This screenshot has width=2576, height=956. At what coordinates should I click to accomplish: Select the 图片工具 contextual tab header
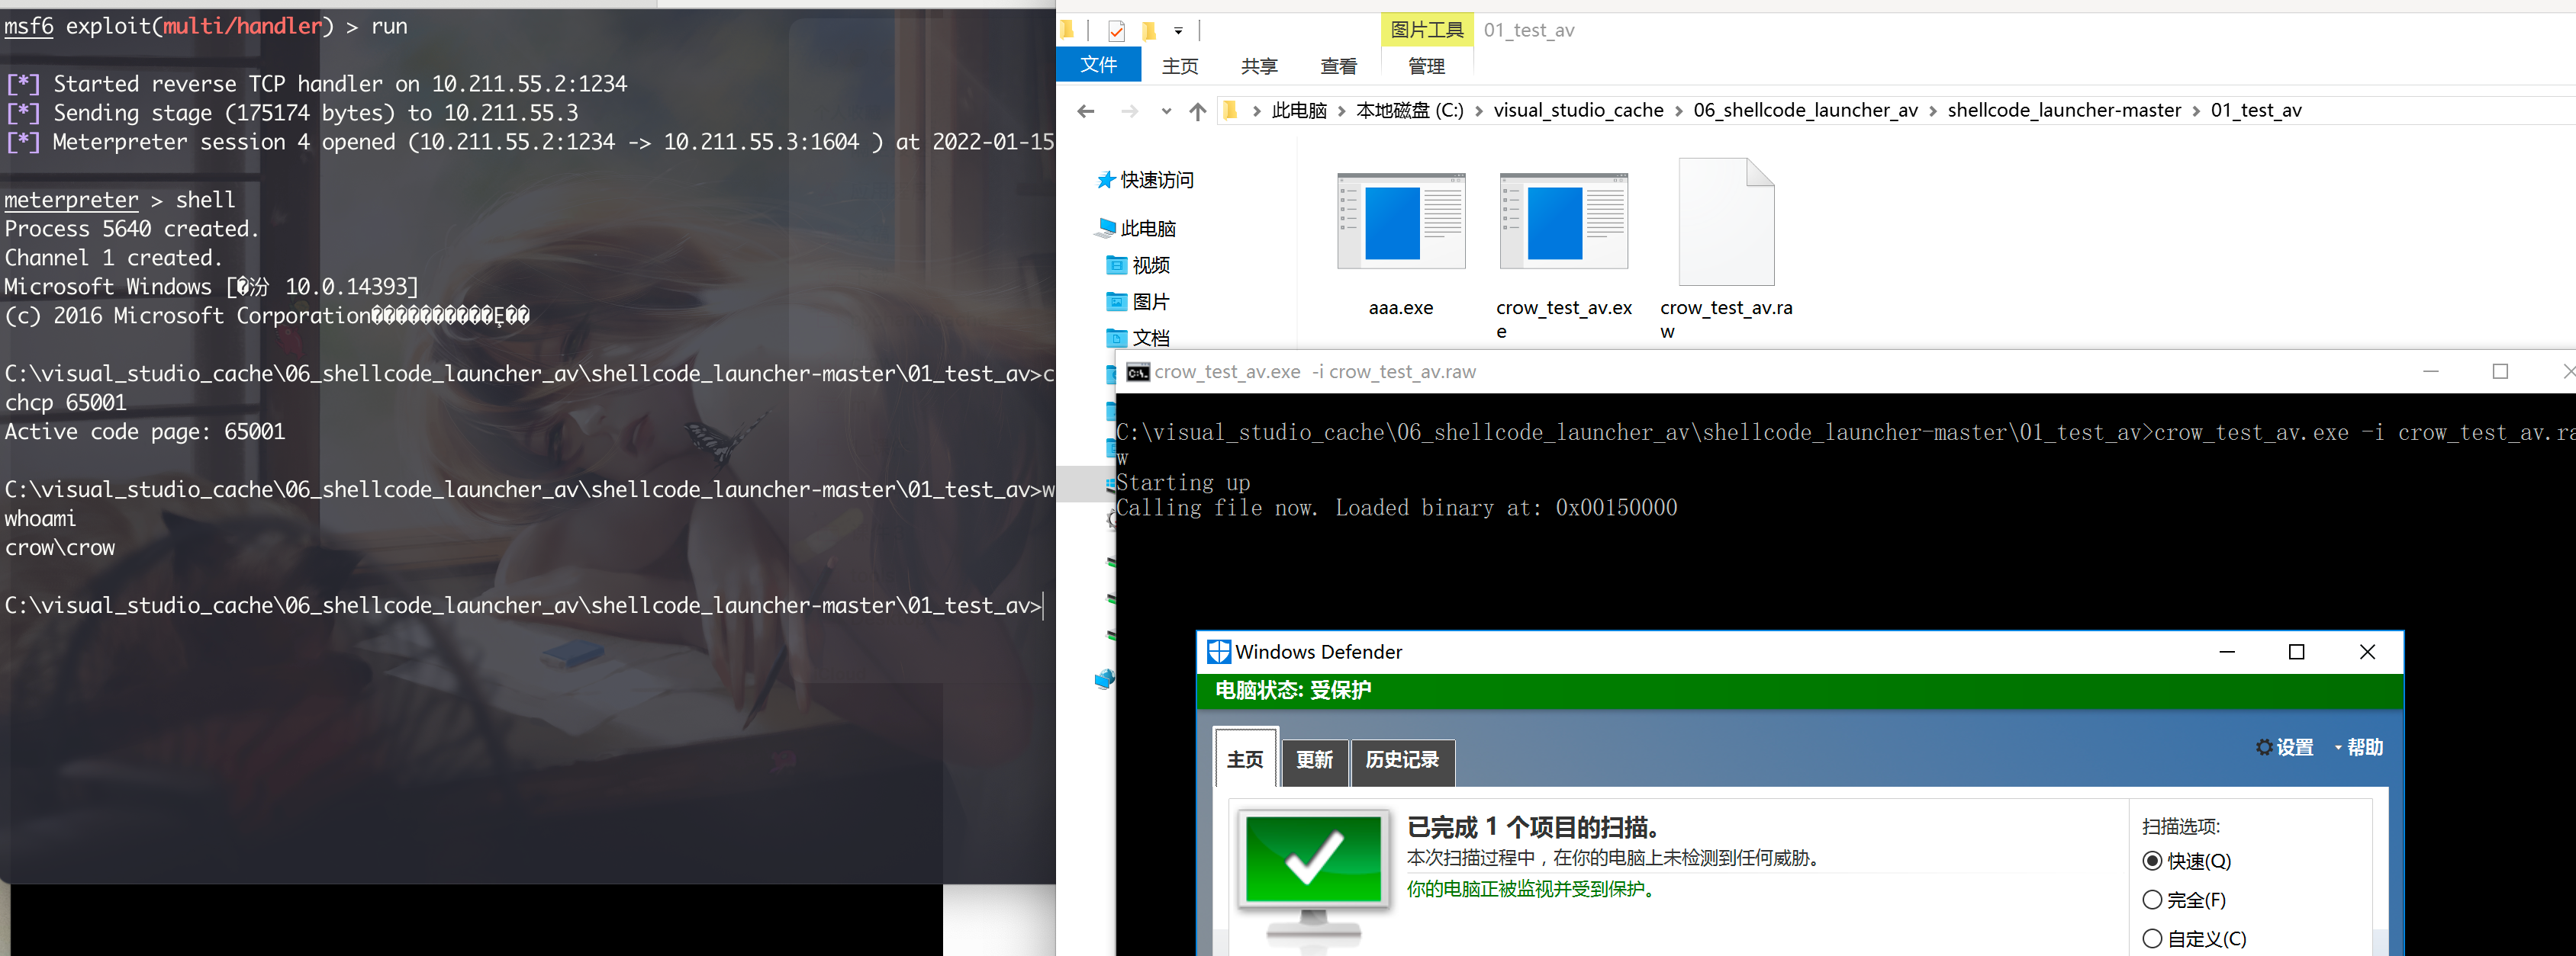[x=1427, y=30]
